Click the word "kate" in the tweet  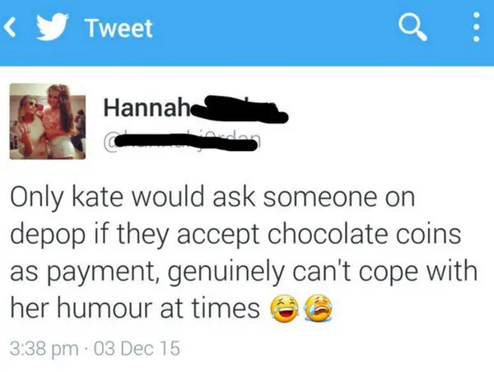(98, 197)
